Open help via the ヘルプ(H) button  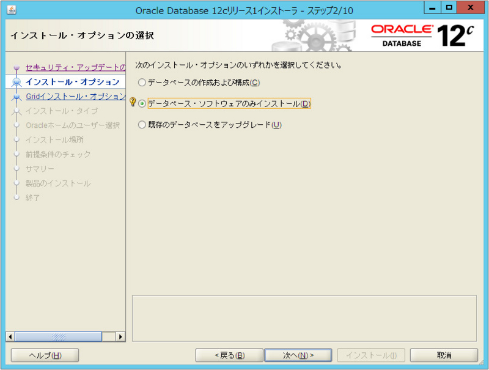[43, 355]
